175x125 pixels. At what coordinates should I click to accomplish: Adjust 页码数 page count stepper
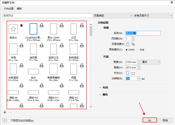point(133,39)
